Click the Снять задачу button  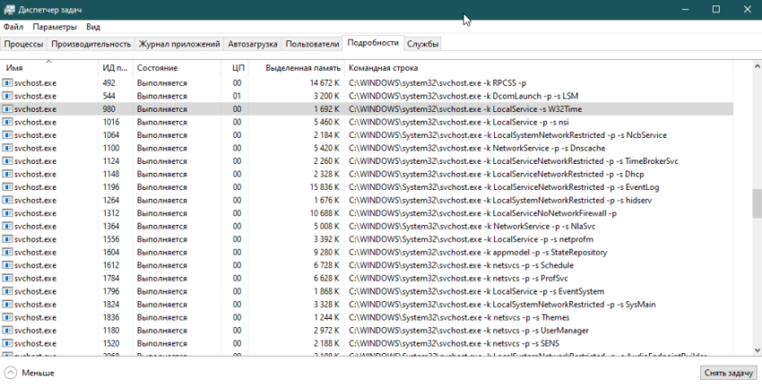click(x=729, y=373)
